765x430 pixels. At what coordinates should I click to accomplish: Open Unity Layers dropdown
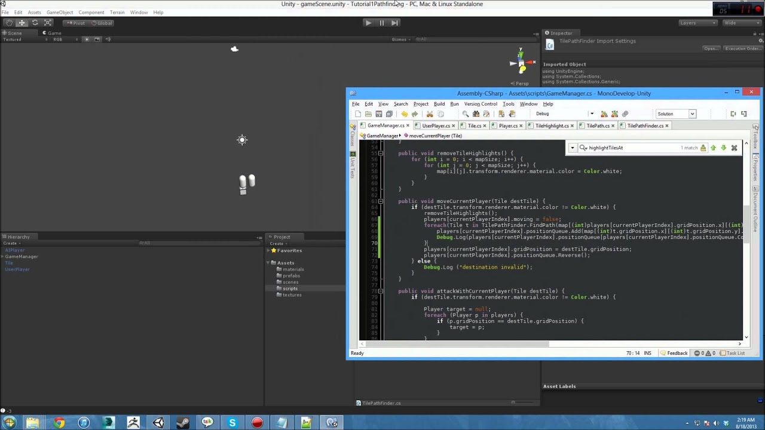click(697, 23)
